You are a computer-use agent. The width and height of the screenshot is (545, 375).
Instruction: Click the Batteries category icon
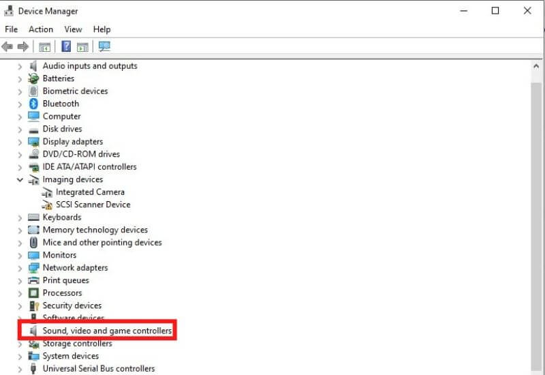tap(33, 78)
